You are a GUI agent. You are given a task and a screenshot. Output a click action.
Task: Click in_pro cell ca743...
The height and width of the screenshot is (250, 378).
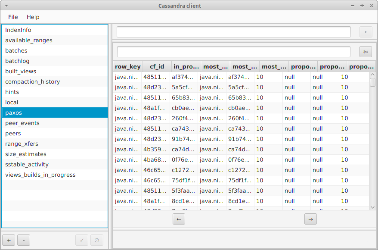pyautogui.click(x=184, y=128)
